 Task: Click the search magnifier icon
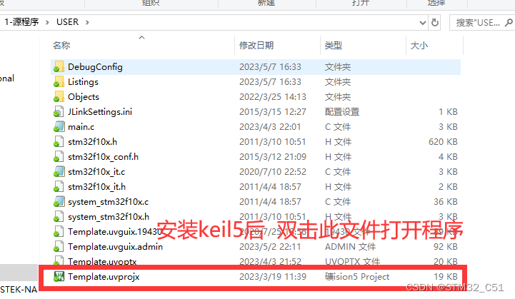[x=509, y=22]
